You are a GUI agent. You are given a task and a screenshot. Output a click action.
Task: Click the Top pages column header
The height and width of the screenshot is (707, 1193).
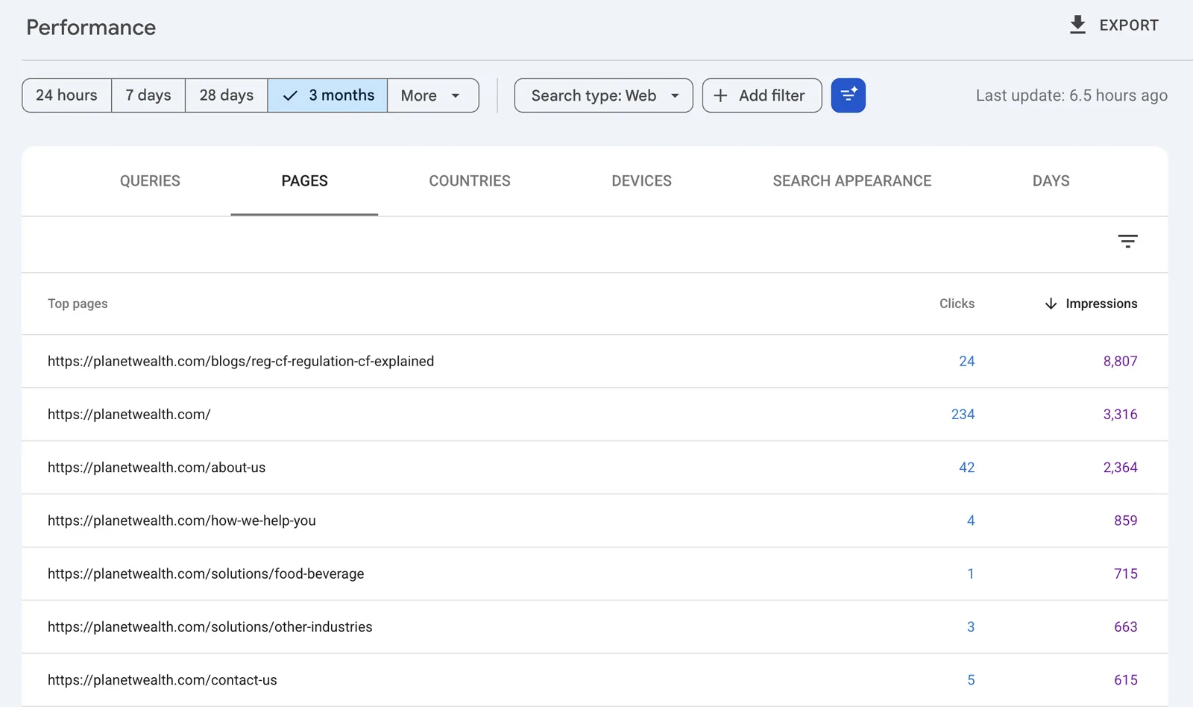coord(78,304)
